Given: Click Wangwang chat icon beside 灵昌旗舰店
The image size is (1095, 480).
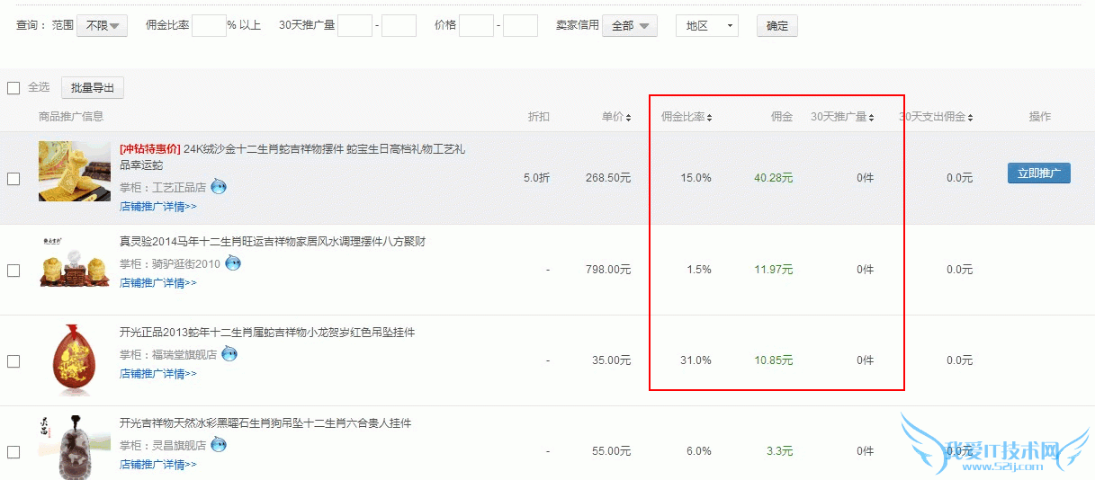Looking at the screenshot, I should pyautogui.click(x=219, y=445).
